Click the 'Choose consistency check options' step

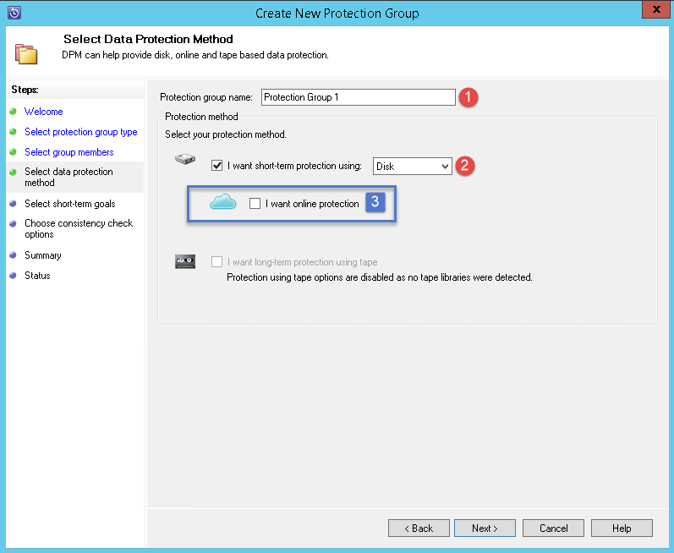[79, 228]
